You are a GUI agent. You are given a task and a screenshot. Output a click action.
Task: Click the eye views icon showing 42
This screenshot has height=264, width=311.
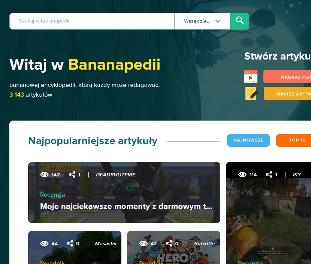[x=143, y=243]
